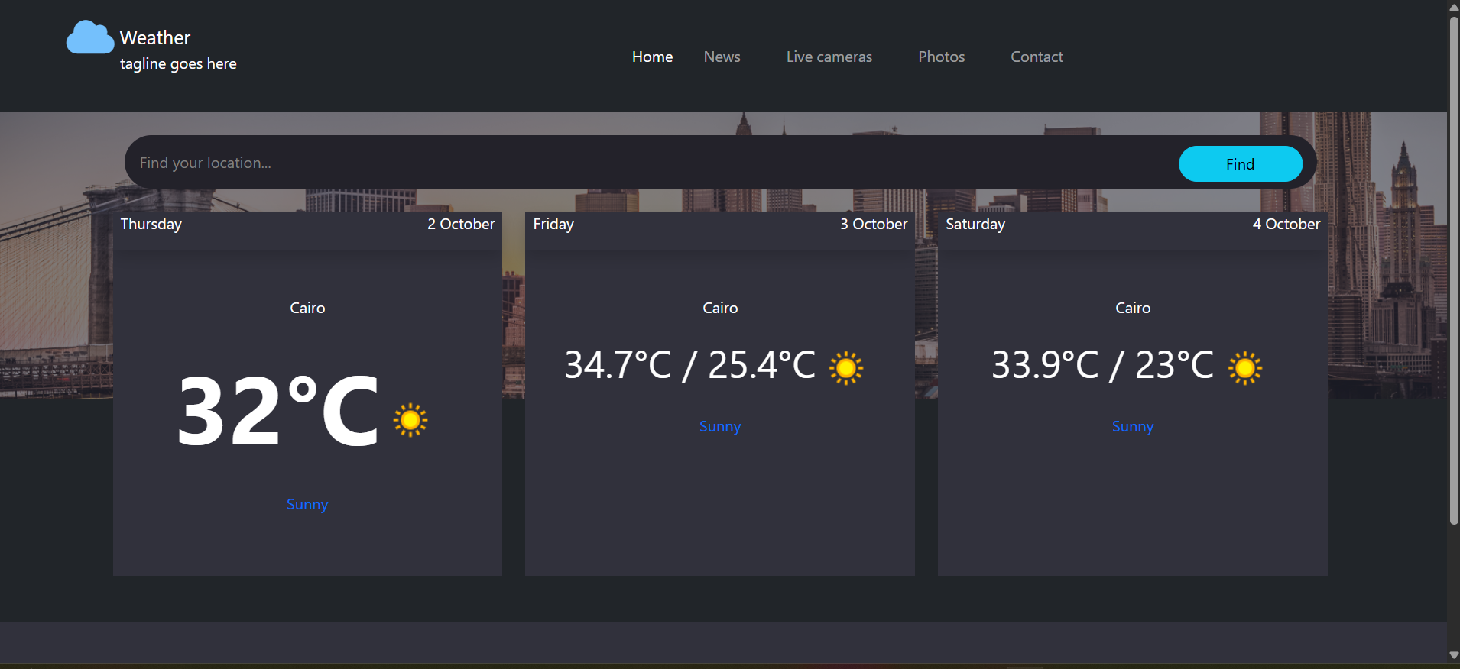Viewport: 1460px width, 669px height.
Task: Click the page's vertical scrollbar thumb
Action: (1453, 267)
